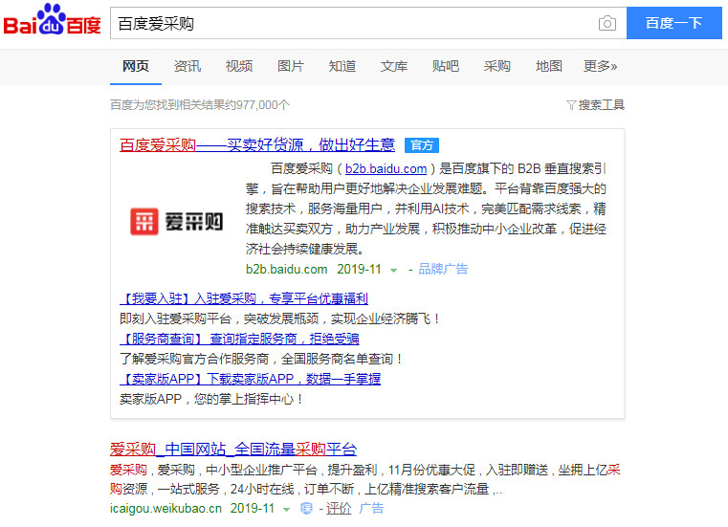The width and height of the screenshot is (728, 527).
Task: Switch to the 图片 tab
Action: click(291, 66)
